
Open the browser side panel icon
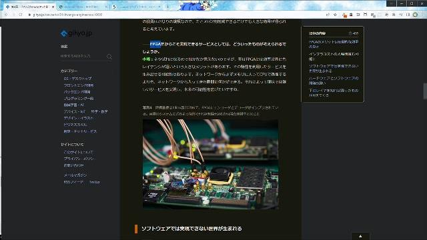pyautogui.click(x=408, y=15)
